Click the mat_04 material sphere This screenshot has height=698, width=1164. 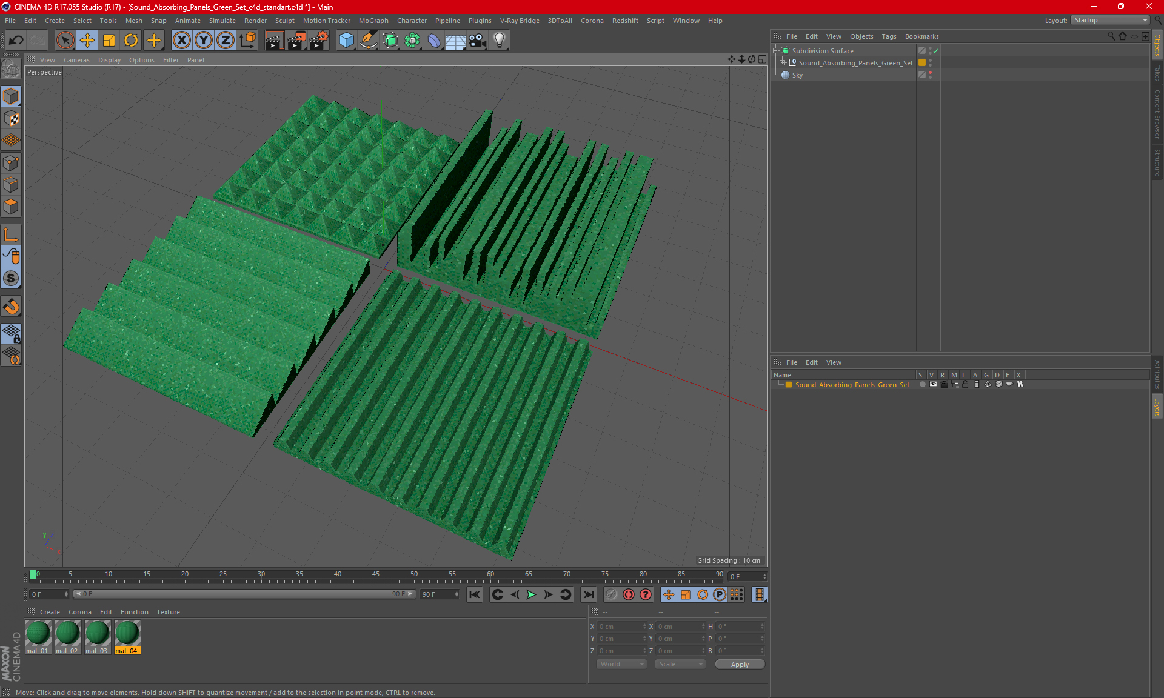(127, 633)
